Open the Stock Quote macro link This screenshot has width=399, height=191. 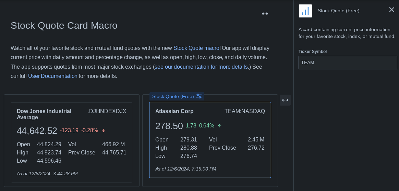pyautogui.click(x=196, y=48)
